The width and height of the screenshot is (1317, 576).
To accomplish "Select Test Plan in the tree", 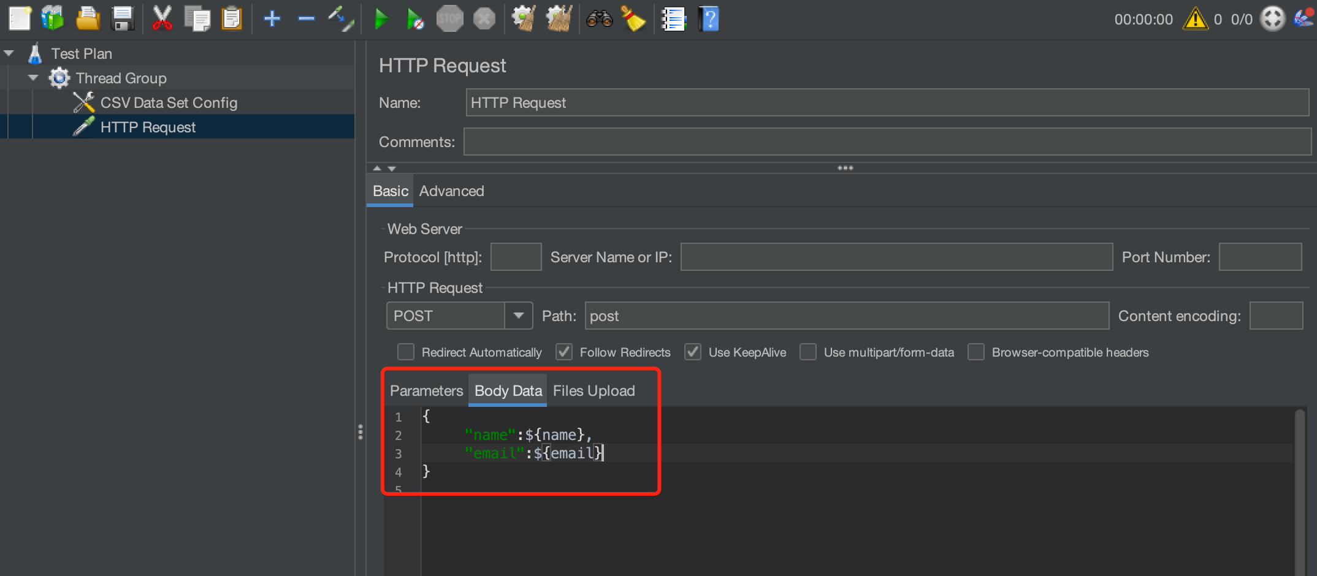I will pyautogui.click(x=82, y=53).
